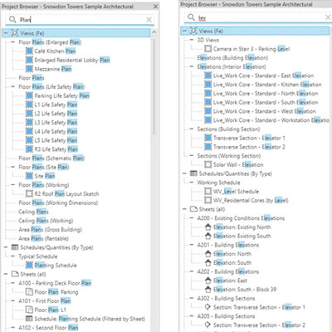This screenshot has height=332, width=332.
Task: Click the scroll up arrow in left browser
Action: click(154, 32)
